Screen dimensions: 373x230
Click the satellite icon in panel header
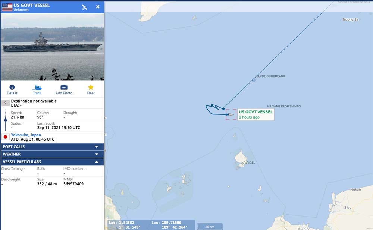84,7
